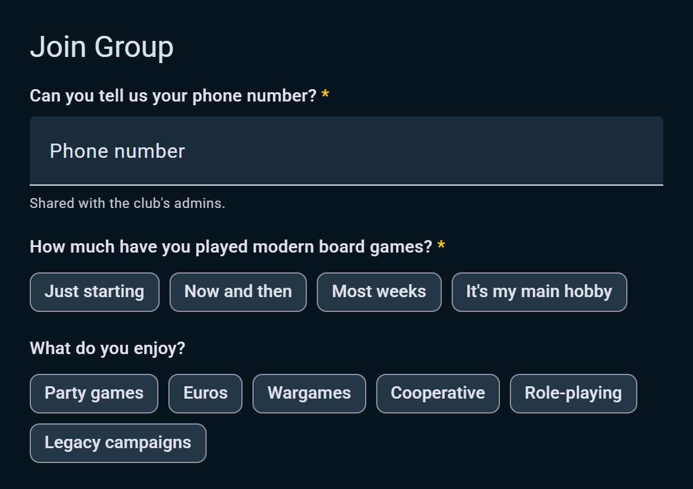Click the underline of the phone field
Viewport: 693px width, 489px height.
[x=346, y=185]
